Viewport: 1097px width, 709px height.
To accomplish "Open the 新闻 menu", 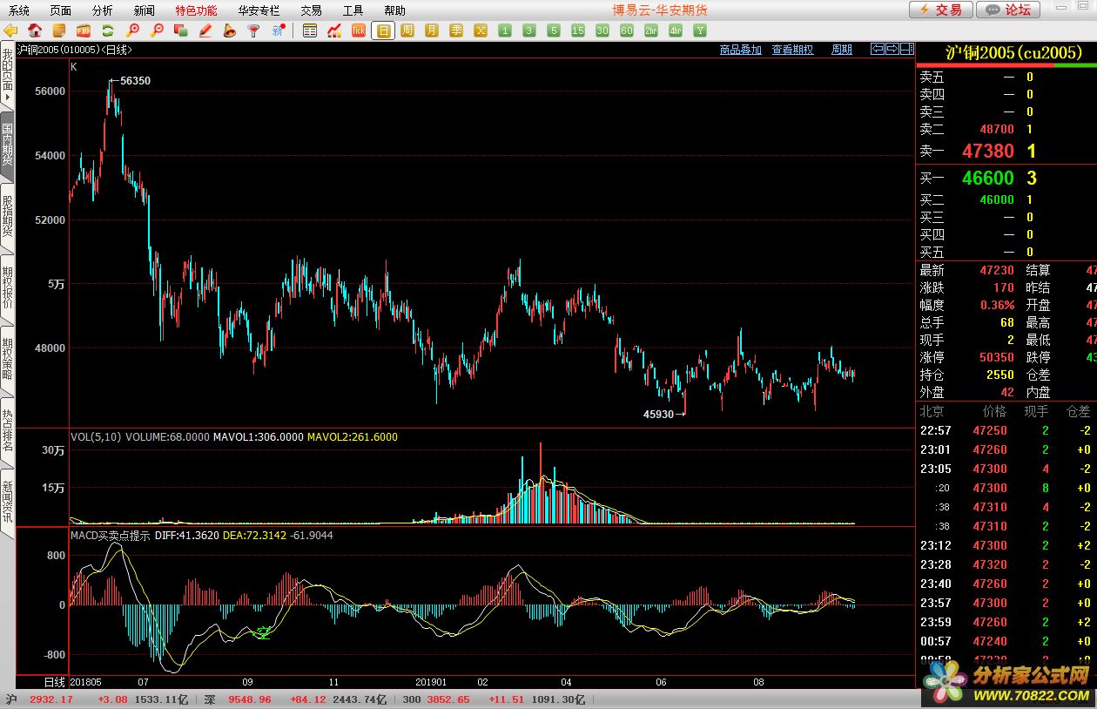I will 145,10.
